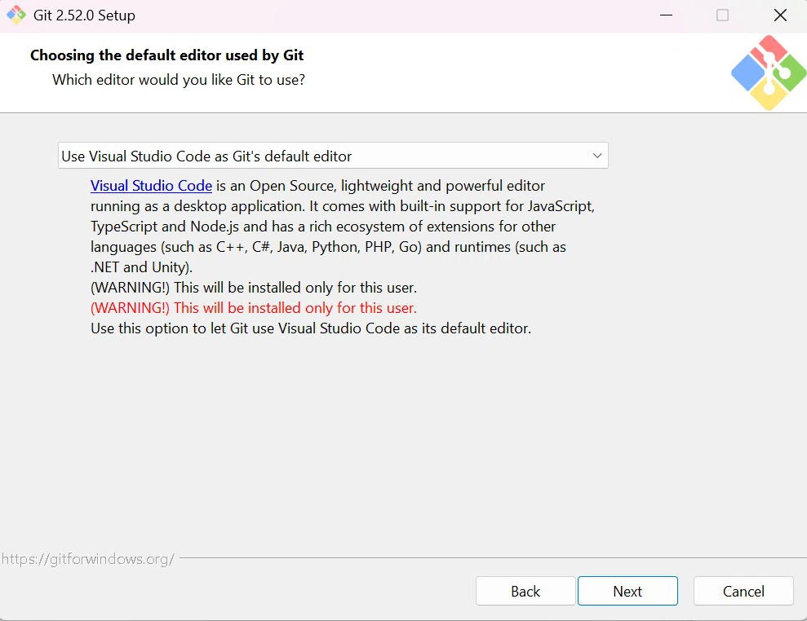This screenshot has width=807, height=621.
Task: Open the Visual Studio Code hyperlink
Action: pos(151,186)
